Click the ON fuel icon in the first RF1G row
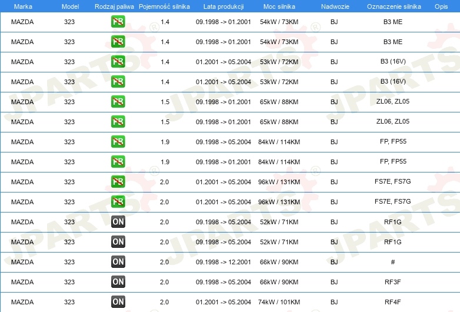This screenshot has width=460, height=312. (x=118, y=222)
